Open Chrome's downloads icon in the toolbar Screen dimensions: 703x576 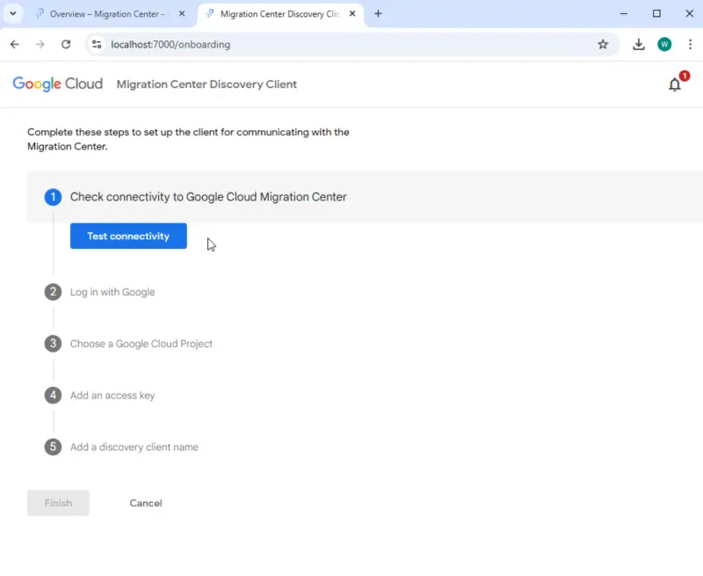tap(639, 44)
